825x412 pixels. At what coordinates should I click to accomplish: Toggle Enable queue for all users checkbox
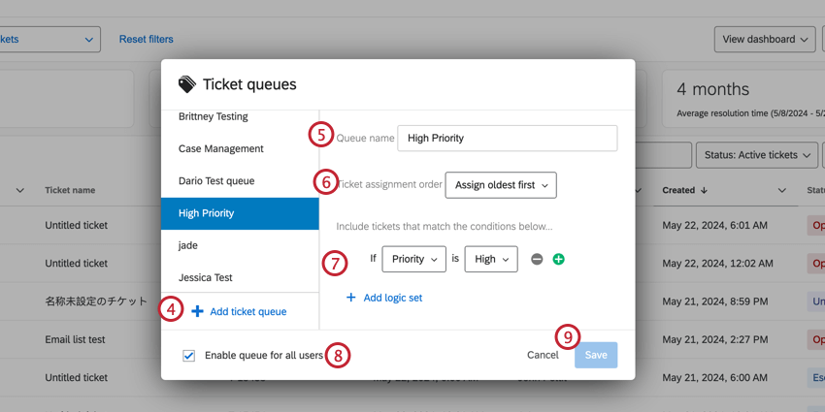[x=188, y=356]
